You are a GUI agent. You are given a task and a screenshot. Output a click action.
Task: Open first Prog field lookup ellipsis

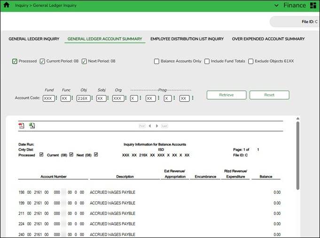tap(140, 98)
